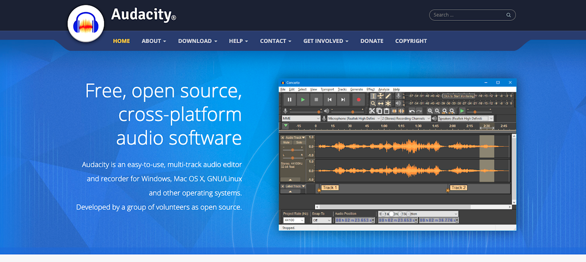Screen dimensions: 586x262
Task: Open the DONATE page
Action: [372, 41]
